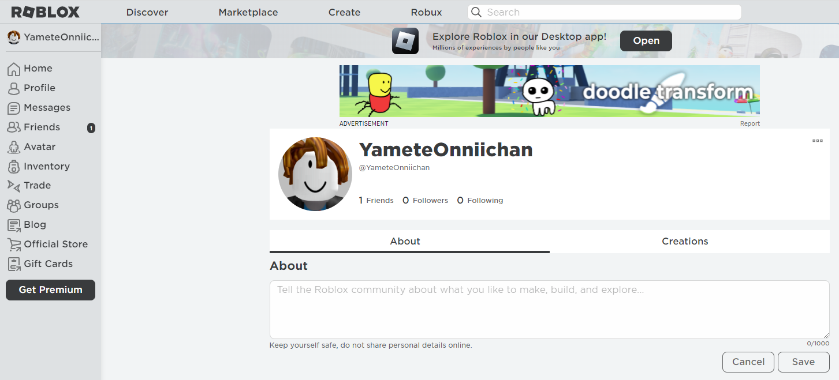839x380 pixels.
Task: Focus the About description text area
Action: pyautogui.click(x=550, y=310)
